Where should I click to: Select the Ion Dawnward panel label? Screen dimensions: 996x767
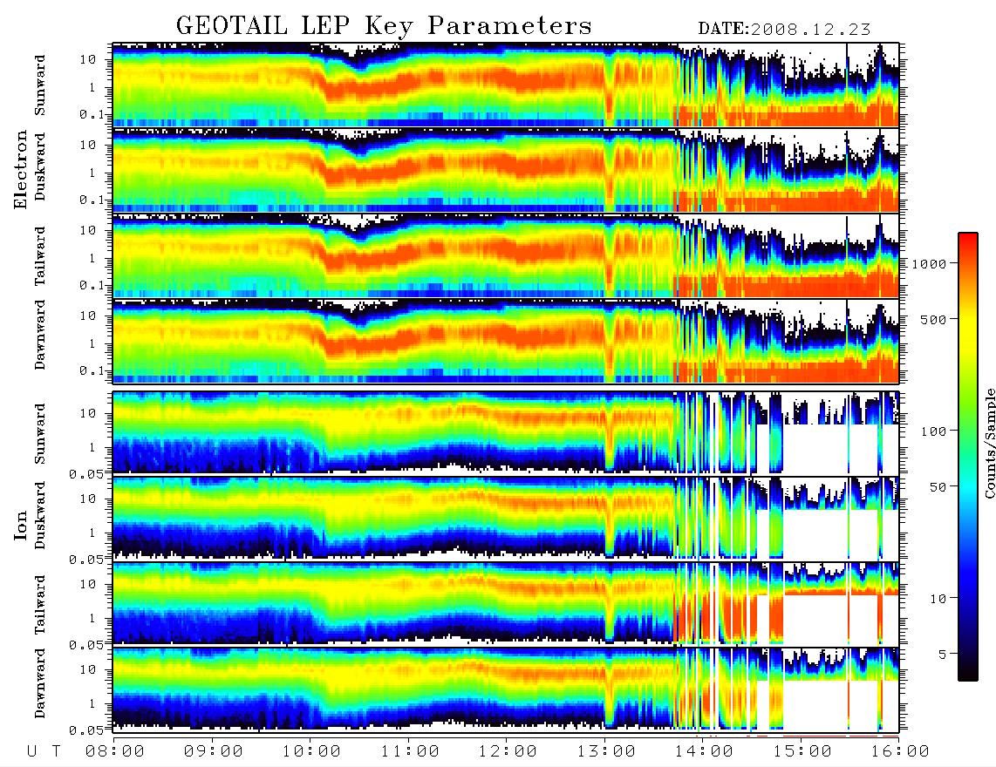pyautogui.click(x=40, y=683)
